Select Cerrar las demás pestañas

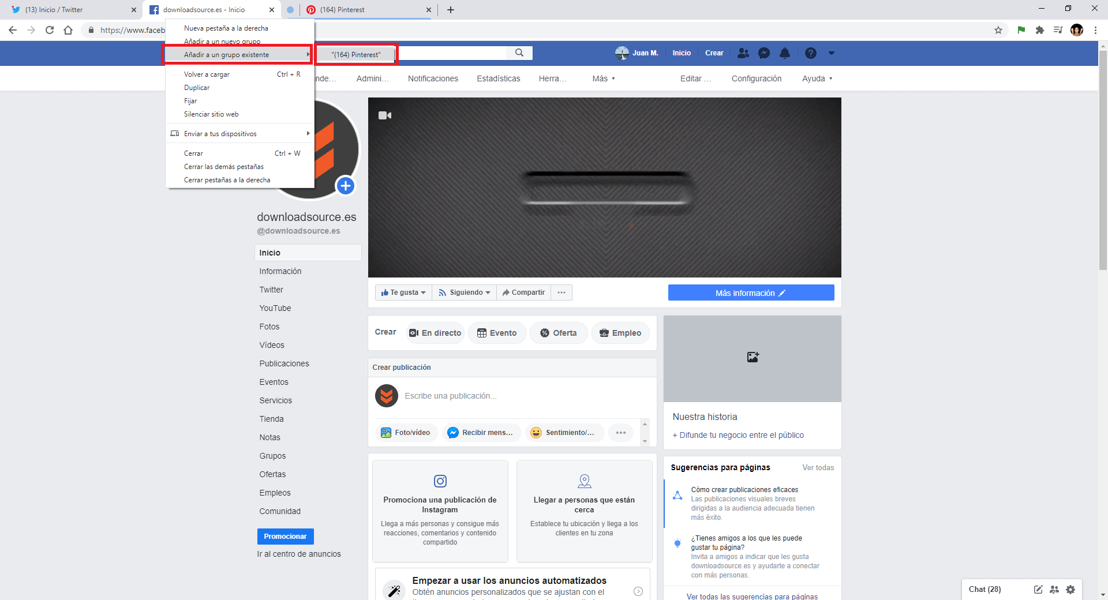click(239, 167)
